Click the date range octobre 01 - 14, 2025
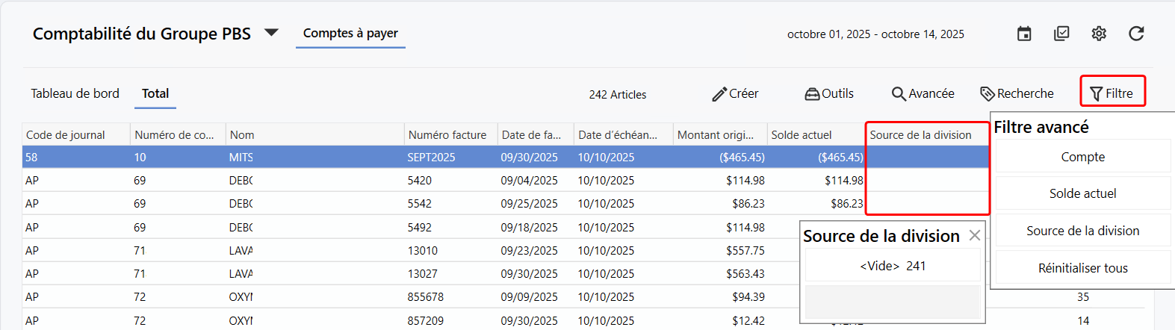This screenshot has height=330, width=1175. pyautogui.click(x=875, y=34)
